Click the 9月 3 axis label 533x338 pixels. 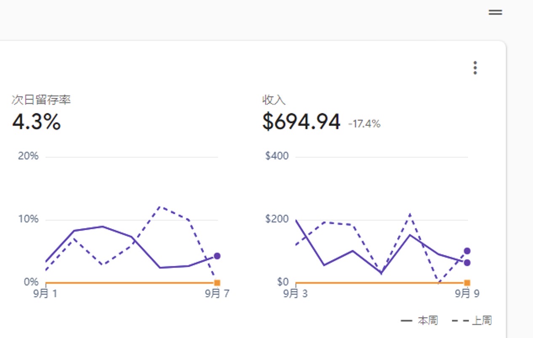[296, 293]
